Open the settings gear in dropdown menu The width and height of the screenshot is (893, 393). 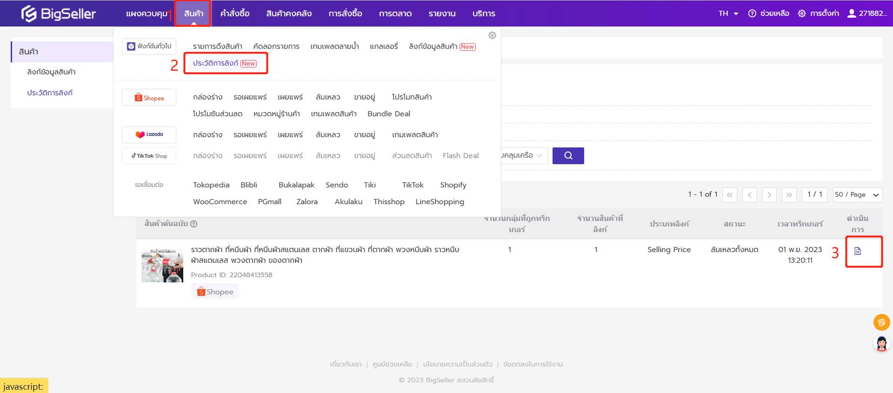[x=492, y=35]
